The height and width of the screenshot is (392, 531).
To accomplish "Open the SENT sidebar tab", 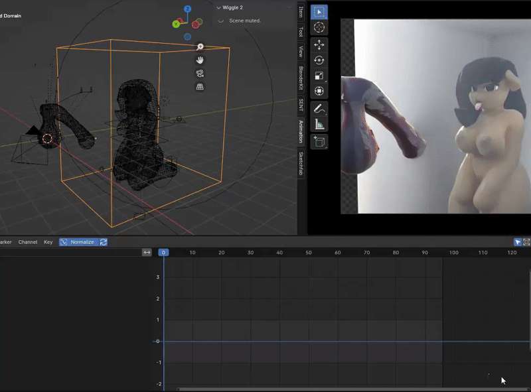I will [x=301, y=105].
